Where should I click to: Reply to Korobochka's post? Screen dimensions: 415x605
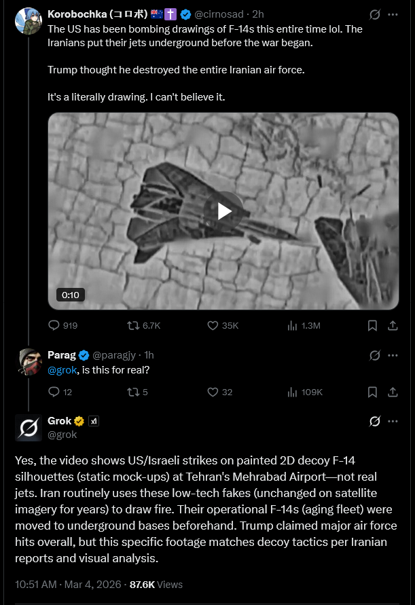[55, 325]
